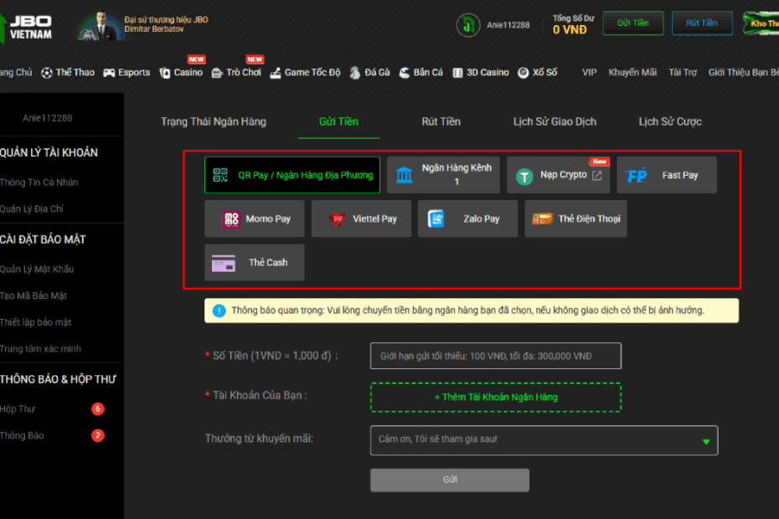Select Thẻ Cash method

(x=255, y=262)
